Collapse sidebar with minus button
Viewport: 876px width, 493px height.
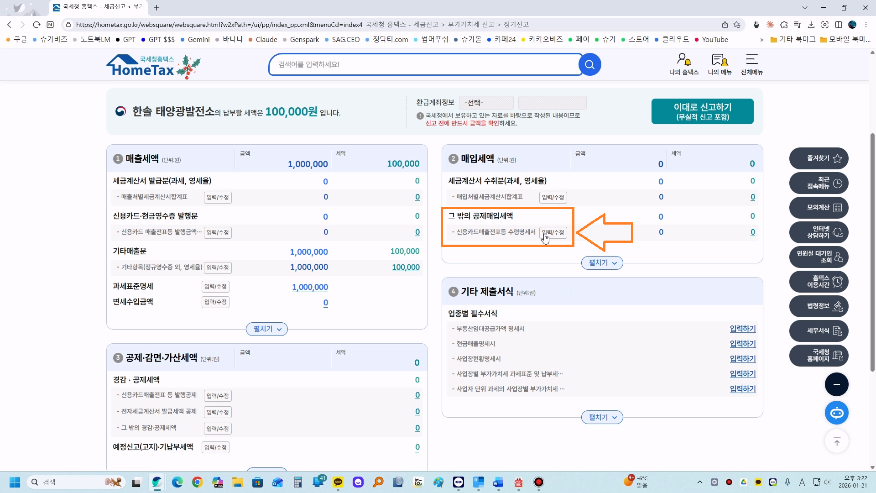click(836, 384)
